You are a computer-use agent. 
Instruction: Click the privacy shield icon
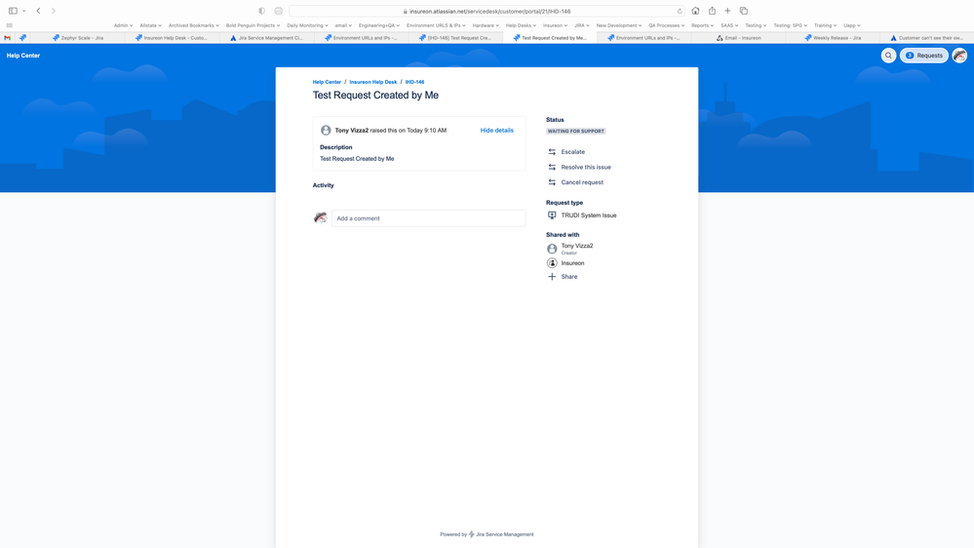tap(261, 11)
